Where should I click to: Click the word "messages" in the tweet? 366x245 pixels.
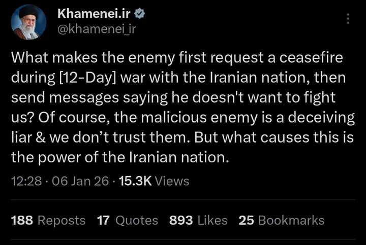coord(77,99)
